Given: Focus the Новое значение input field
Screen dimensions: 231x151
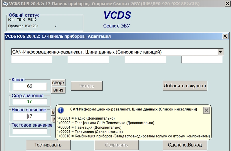Looking at the screenshot, I should point(30,117).
